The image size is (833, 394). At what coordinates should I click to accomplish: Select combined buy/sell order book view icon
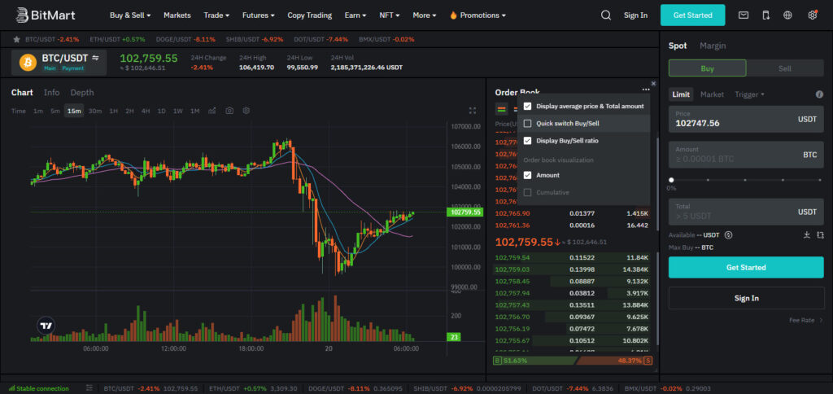[501, 109]
